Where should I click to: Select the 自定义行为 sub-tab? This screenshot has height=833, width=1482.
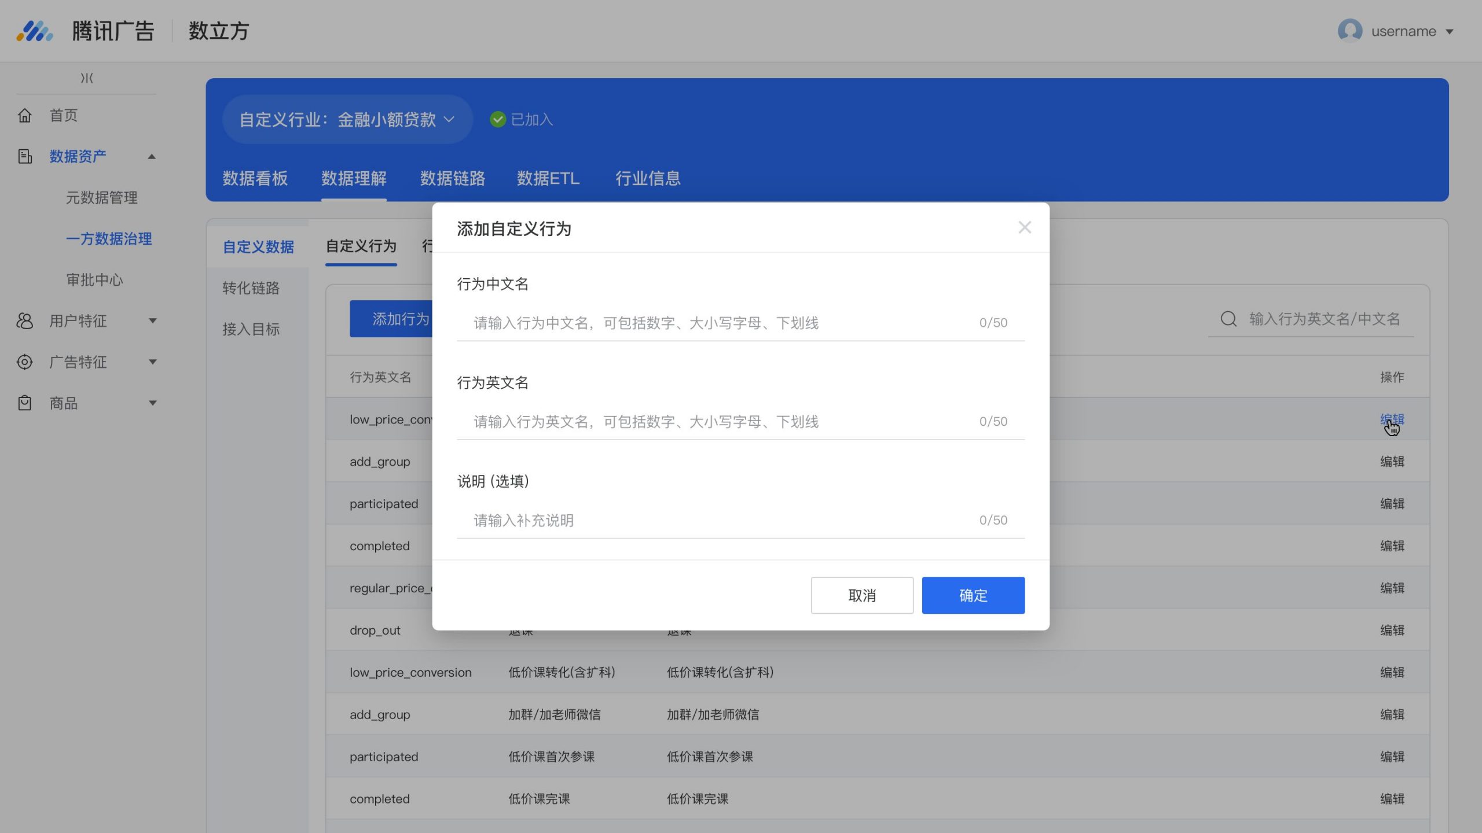[361, 246]
